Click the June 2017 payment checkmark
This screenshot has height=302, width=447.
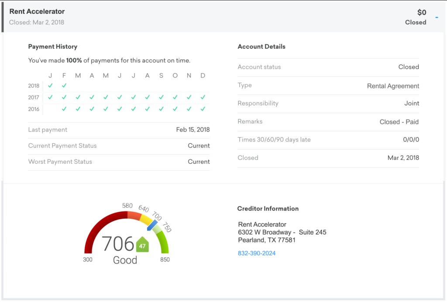(x=120, y=97)
